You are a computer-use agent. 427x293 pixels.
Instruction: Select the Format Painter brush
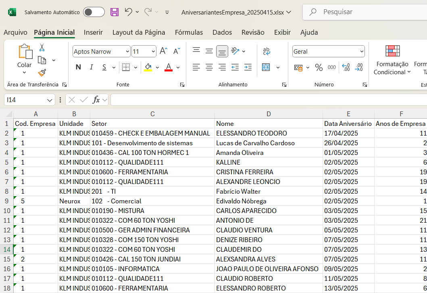pos(42,73)
